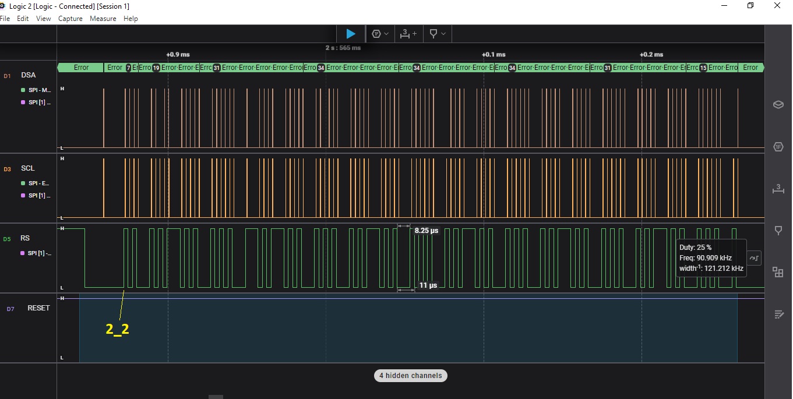The height and width of the screenshot is (399, 793).
Task: Start capture with the blue play button
Action: pos(350,34)
